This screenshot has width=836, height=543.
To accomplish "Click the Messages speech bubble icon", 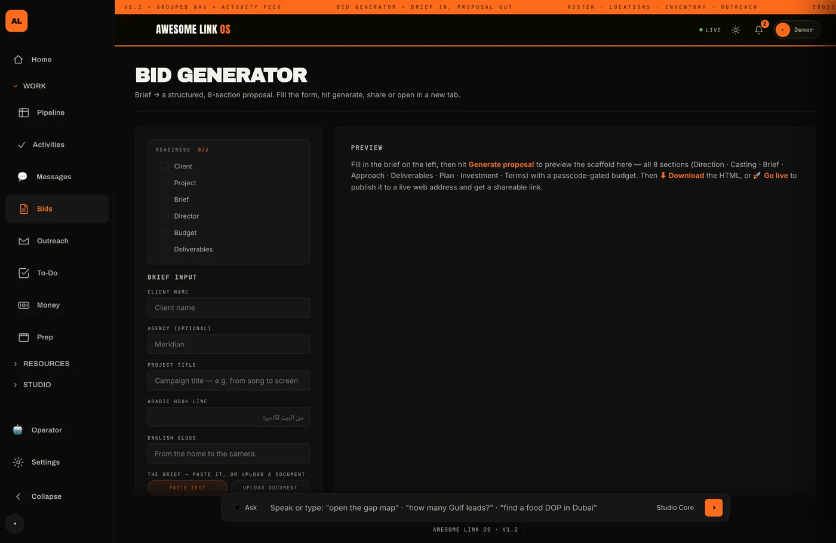I will [23, 176].
